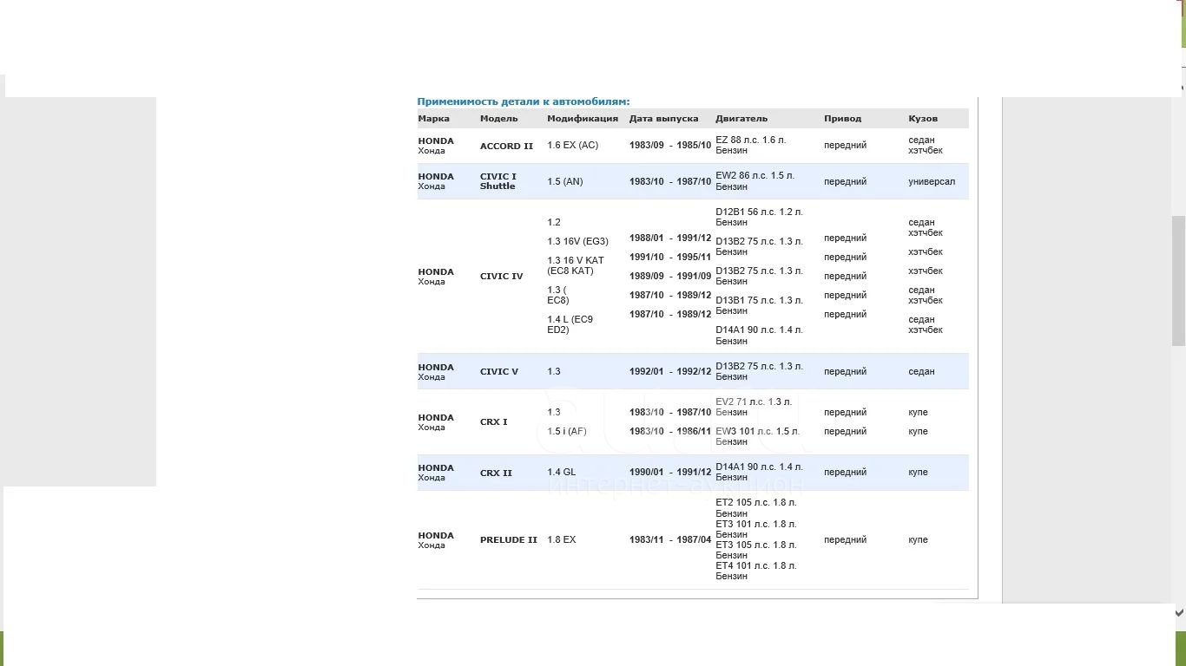Click modification "1.2" in CIVIC IV row
This screenshot has height=666, width=1186.
click(553, 223)
